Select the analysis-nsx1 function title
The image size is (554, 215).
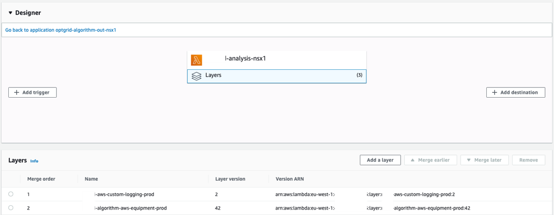245,58
